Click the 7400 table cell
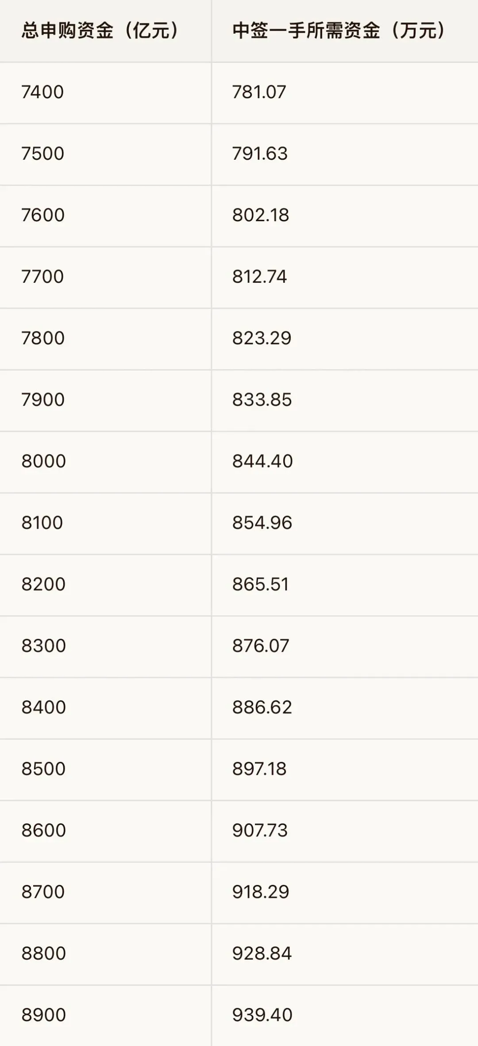 pos(105,93)
